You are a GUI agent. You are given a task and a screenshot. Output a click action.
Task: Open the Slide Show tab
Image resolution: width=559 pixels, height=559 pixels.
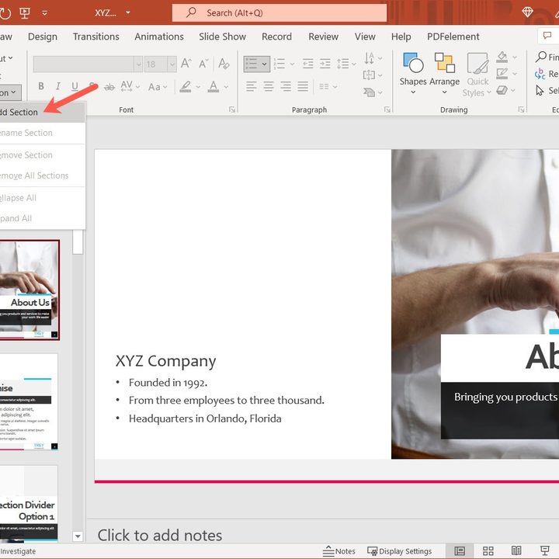pos(223,36)
